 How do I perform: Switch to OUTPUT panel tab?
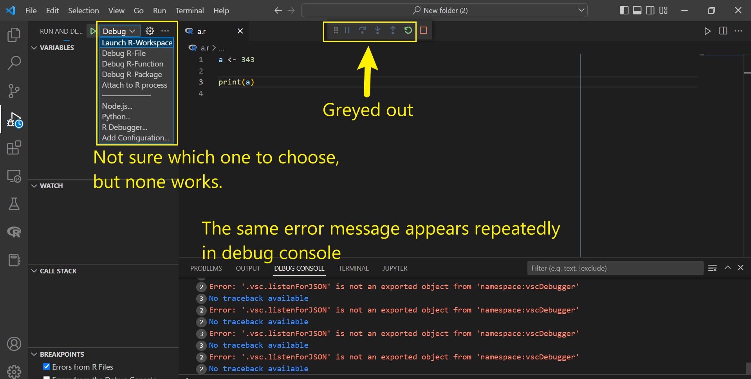[248, 268]
